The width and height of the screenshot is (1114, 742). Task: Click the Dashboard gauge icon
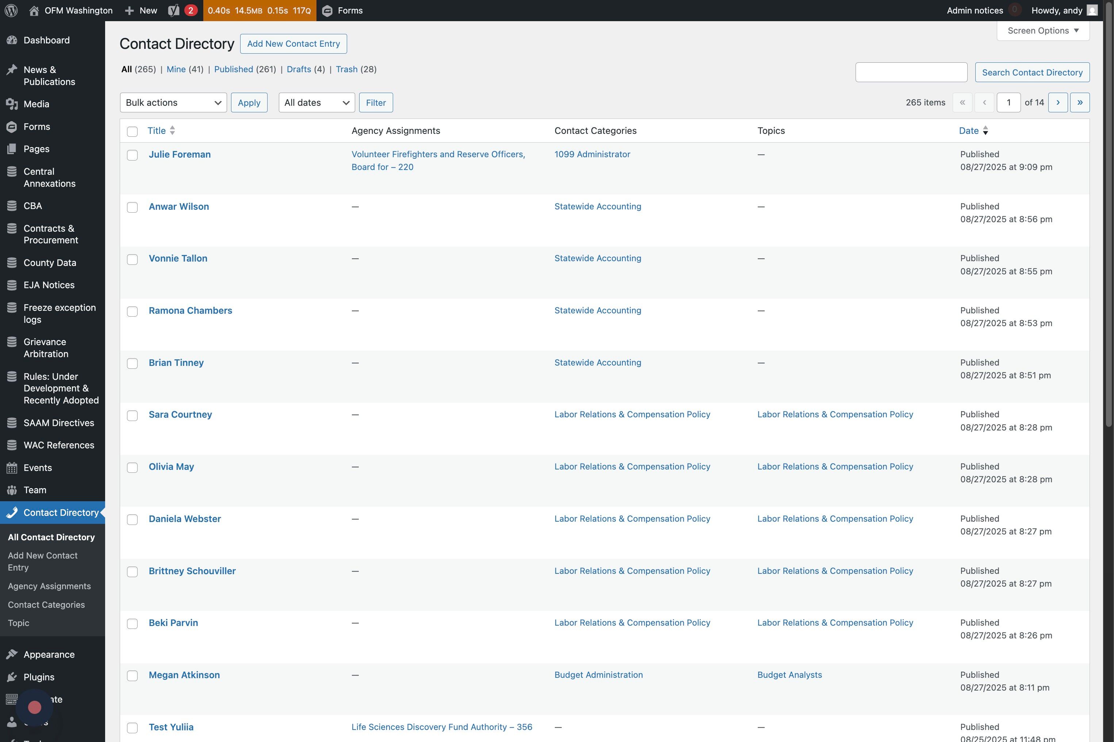[x=12, y=40]
